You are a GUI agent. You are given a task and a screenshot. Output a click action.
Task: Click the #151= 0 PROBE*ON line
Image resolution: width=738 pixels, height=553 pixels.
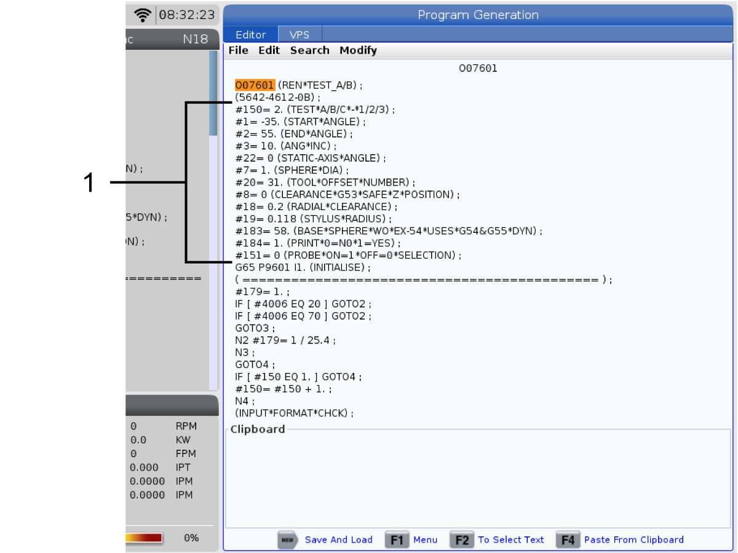[348, 255]
